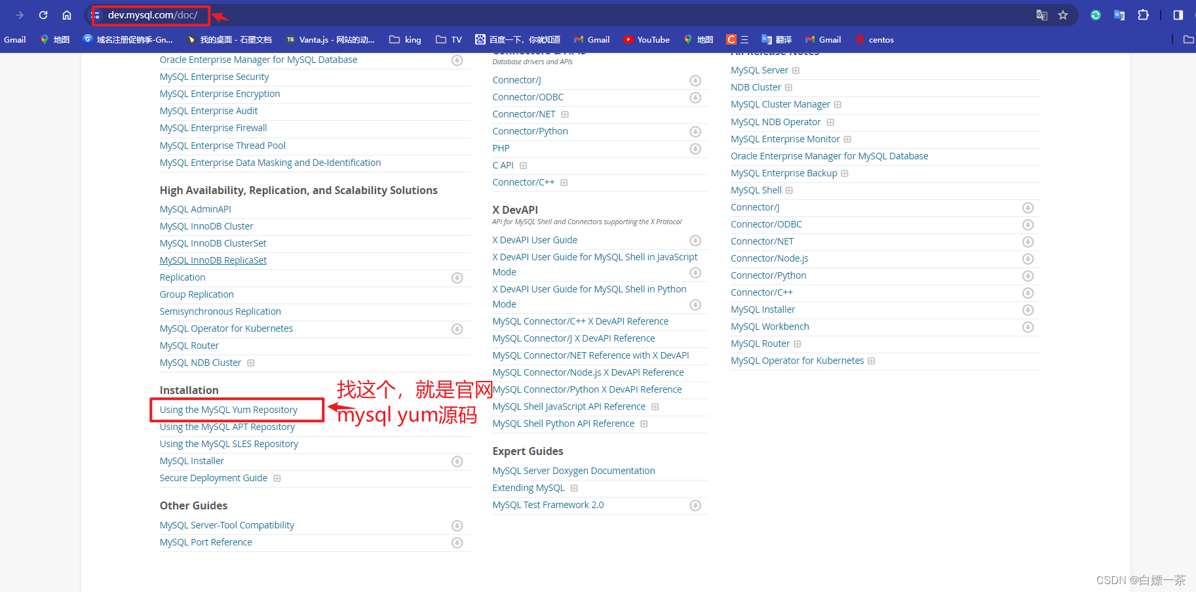This screenshot has width=1196, height=592.
Task: Click download icon beside MySQL Port Reference
Action: pos(457,543)
